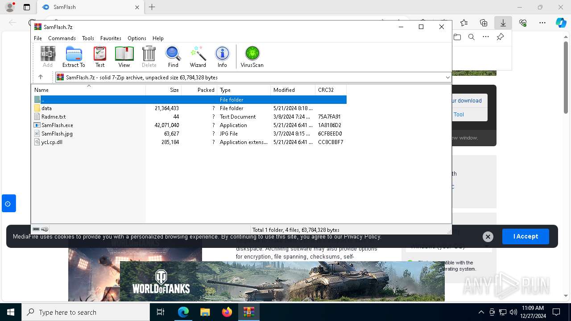571x321 pixels.
Task: Launch the Wizard tool
Action: click(198, 57)
